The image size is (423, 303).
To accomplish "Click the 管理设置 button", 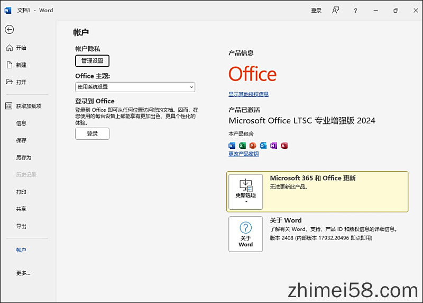I will coord(92,61).
